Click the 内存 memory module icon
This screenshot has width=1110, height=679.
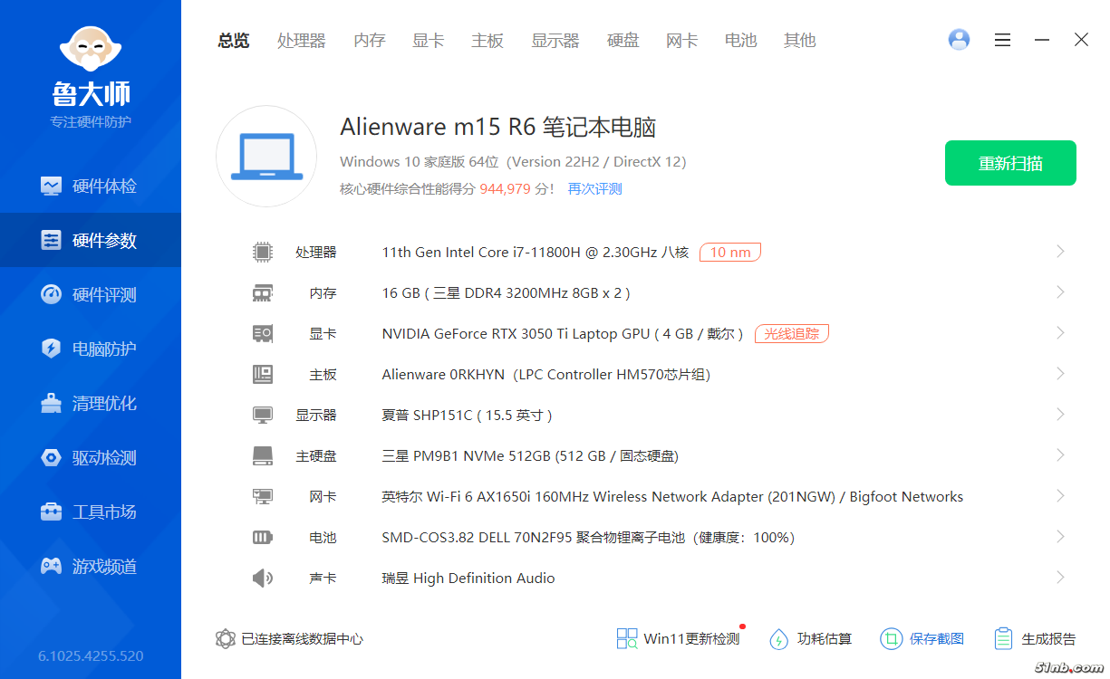[x=263, y=292]
